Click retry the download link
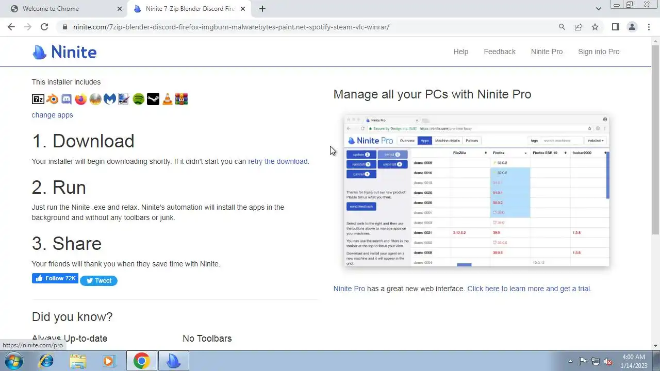660x371 pixels. [x=278, y=161]
